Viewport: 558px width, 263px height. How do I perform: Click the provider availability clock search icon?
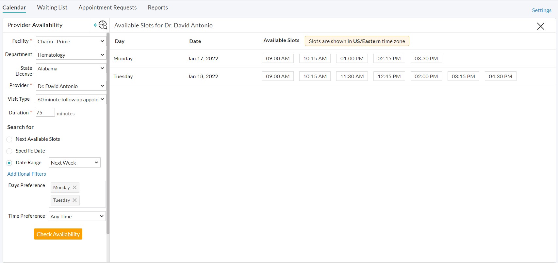click(103, 25)
